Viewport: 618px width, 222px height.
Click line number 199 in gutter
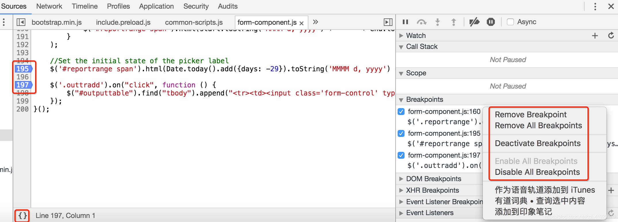[x=22, y=101]
